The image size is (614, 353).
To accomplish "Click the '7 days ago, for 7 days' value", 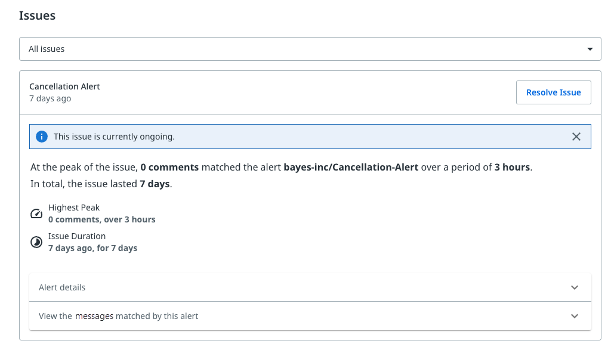I will (x=92, y=248).
